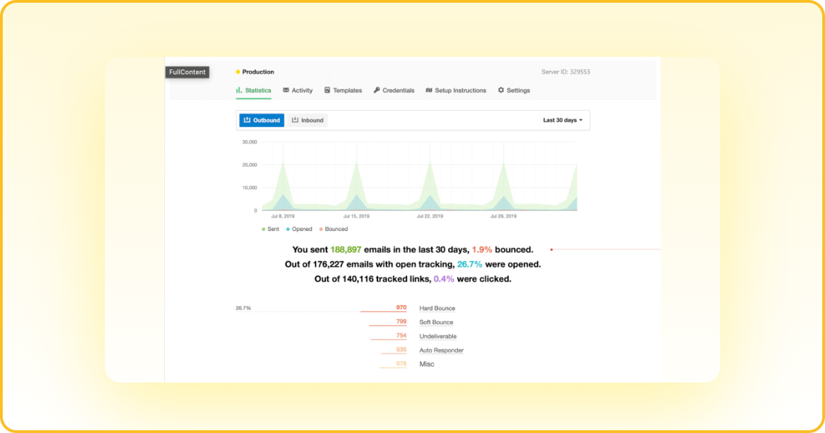Screen dimensions: 825x433
Task: Click the Outbound chart icon
Action: click(x=247, y=120)
